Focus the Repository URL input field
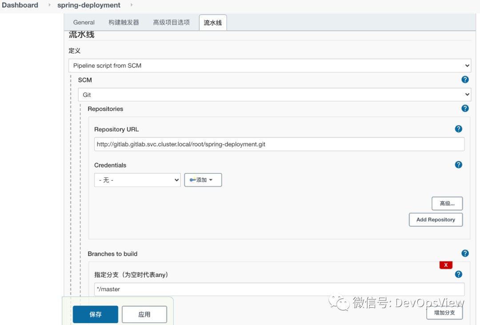Screen dimensions: 480x325 pos(279,144)
